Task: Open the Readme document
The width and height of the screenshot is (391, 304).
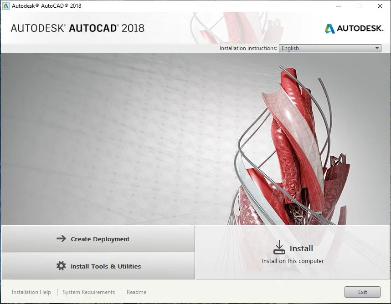Action: [136, 292]
